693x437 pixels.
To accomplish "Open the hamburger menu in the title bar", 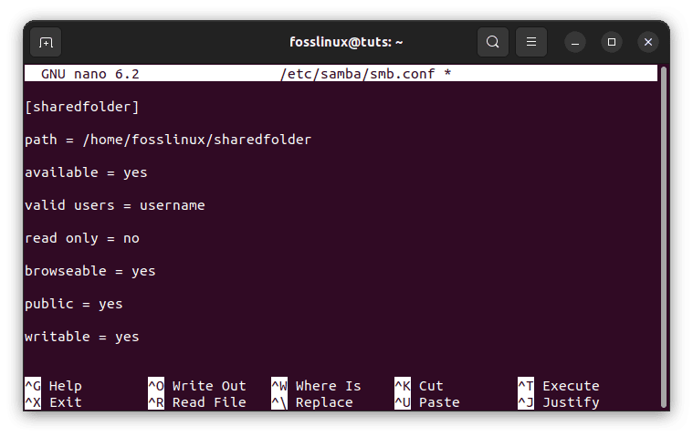I will coord(530,42).
